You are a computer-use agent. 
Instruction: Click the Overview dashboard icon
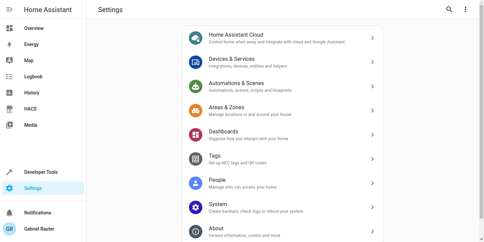click(x=9, y=28)
